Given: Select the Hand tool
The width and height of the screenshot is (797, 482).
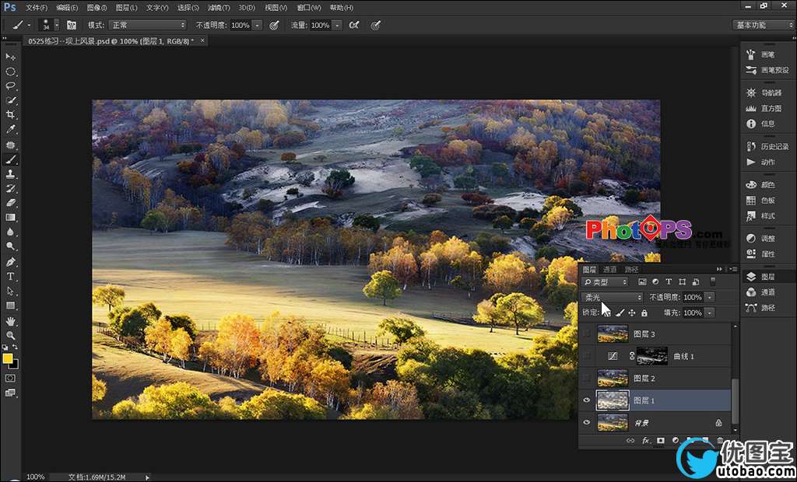Looking at the screenshot, I should click(x=10, y=322).
